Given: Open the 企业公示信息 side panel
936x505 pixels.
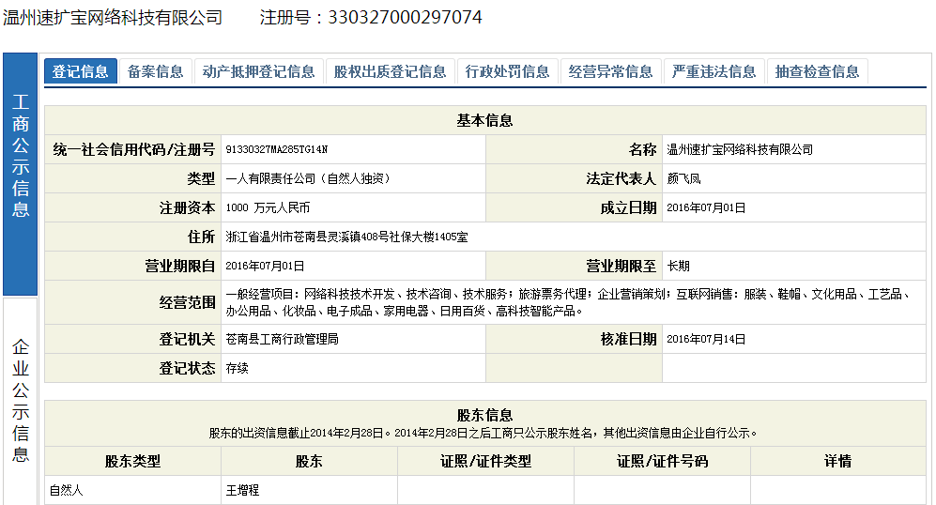Looking at the screenshot, I should 21,401.
